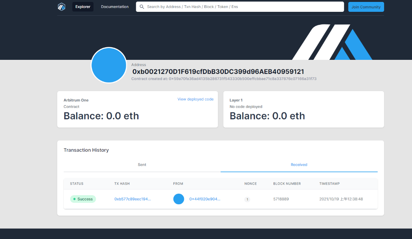Click the Arbitrum logo in the navbar
Image resolution: width=412 pixels, height=239 pixels.
point(62,7)
